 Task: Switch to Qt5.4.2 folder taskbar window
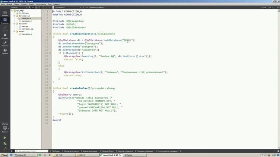[87, 155]
